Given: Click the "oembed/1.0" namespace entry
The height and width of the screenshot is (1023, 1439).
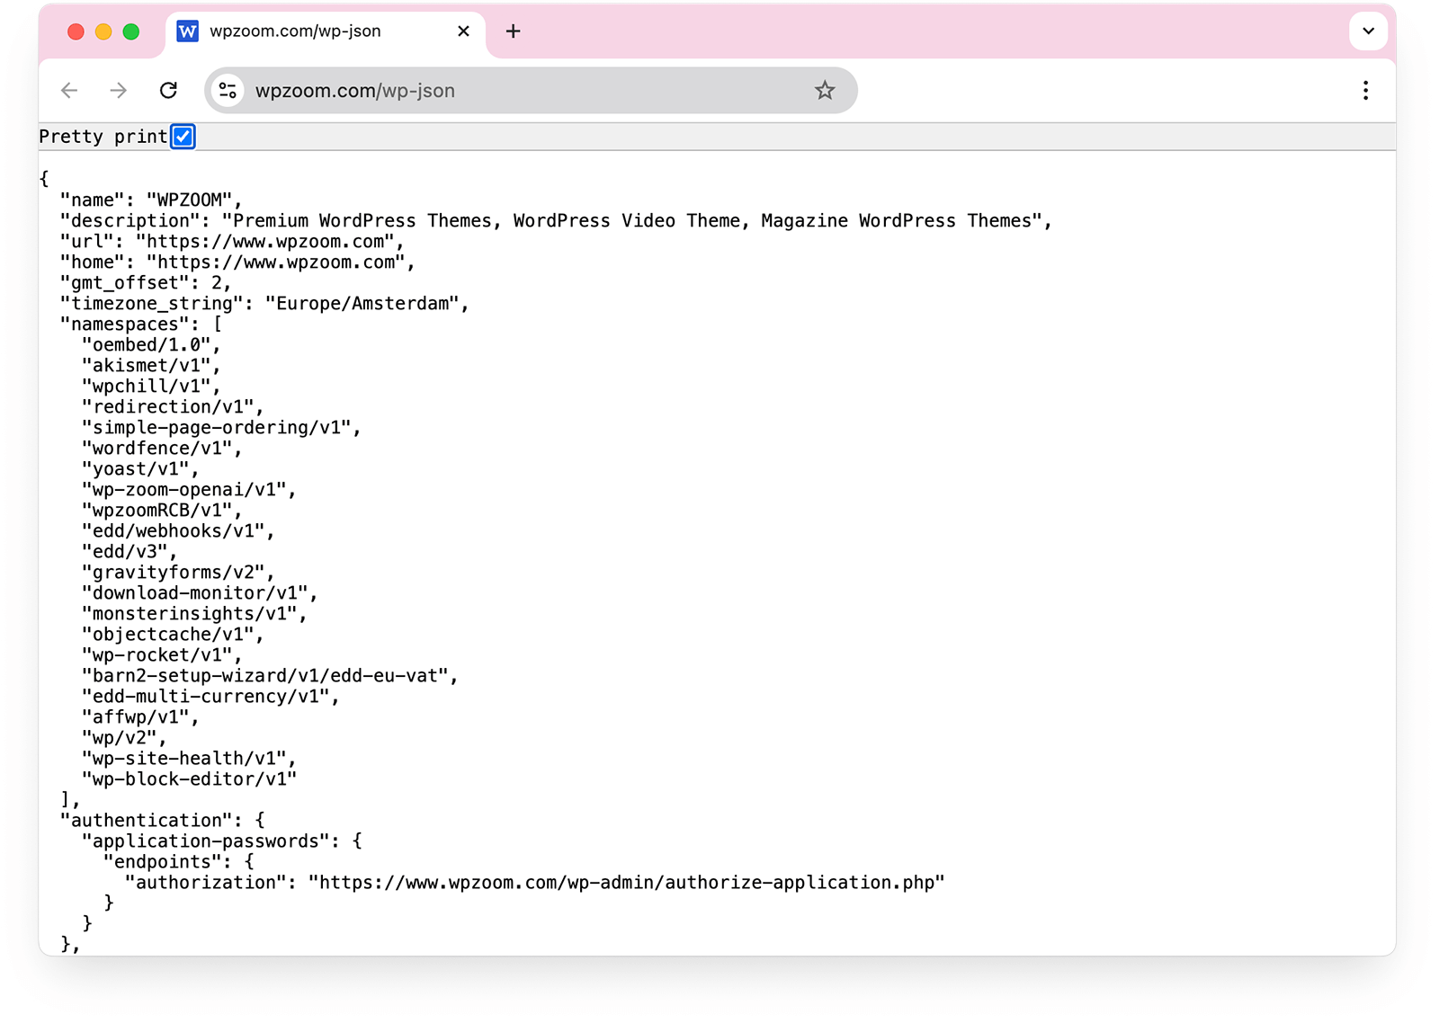Looking at the screenshot, I should (150, 345).
